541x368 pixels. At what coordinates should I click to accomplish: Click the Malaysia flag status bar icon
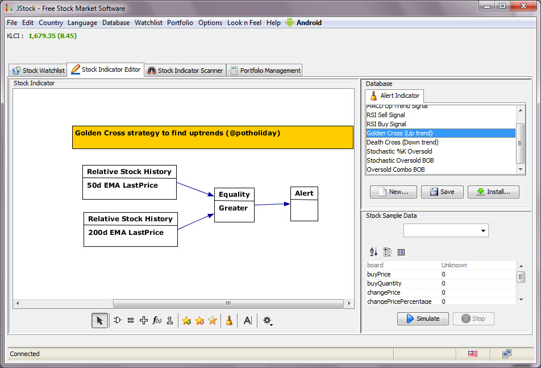(x=473, y=354)
